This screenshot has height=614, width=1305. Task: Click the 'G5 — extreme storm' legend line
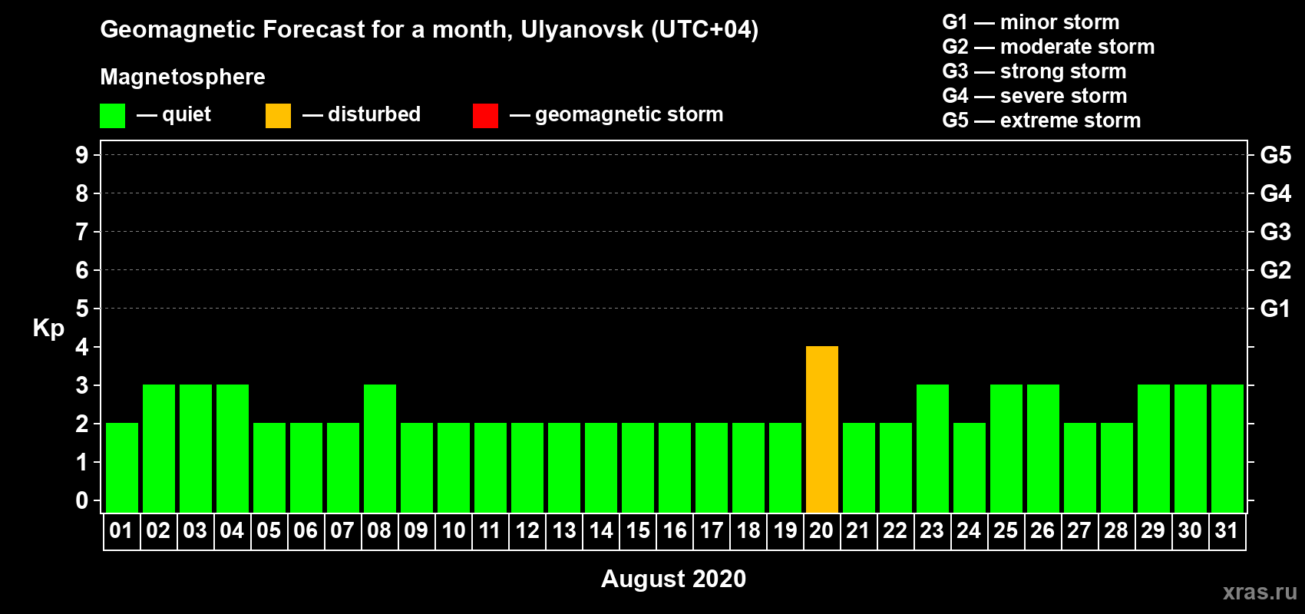pyautogui.click(x=1041, y=120)
